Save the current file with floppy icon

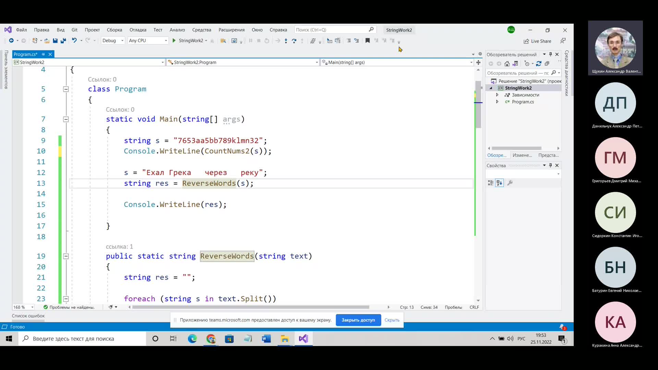tap(55, 40)
